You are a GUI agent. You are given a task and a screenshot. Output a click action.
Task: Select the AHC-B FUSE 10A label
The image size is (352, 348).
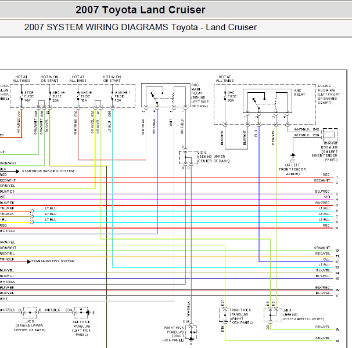tap(86, 96)
